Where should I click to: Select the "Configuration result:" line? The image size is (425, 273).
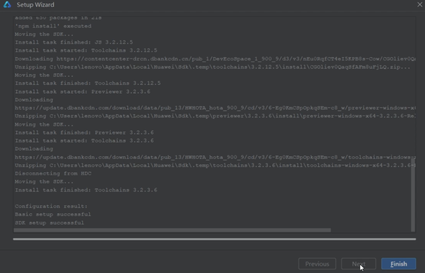click(x=51, y=206)
